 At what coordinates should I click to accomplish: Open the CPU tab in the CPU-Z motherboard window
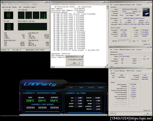111,50
